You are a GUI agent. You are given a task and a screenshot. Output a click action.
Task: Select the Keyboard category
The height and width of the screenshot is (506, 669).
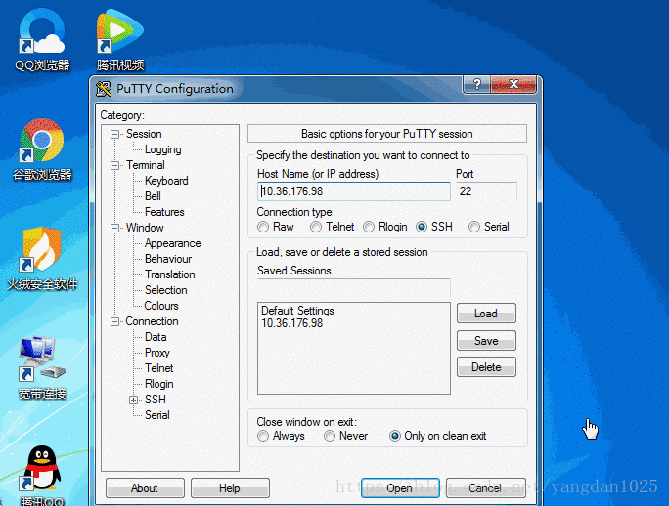[166, 181]
